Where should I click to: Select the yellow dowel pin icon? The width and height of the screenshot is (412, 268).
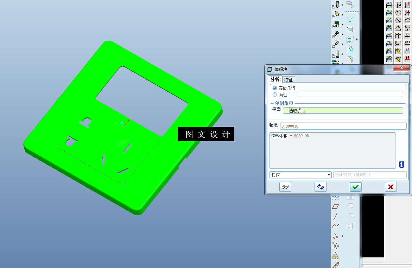[336, 44]
